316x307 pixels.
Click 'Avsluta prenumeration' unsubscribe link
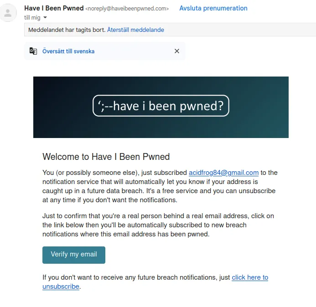tap(213, 8)
